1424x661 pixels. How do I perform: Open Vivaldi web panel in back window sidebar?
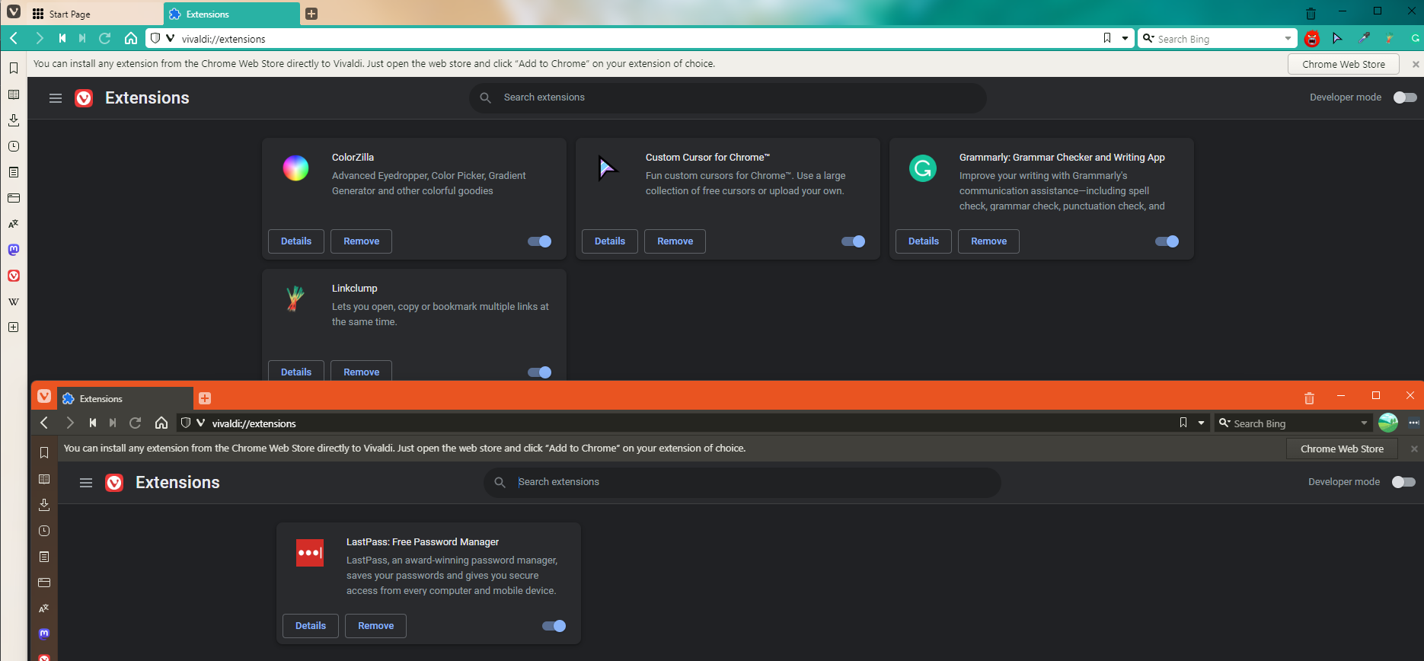tap(14, 276)
